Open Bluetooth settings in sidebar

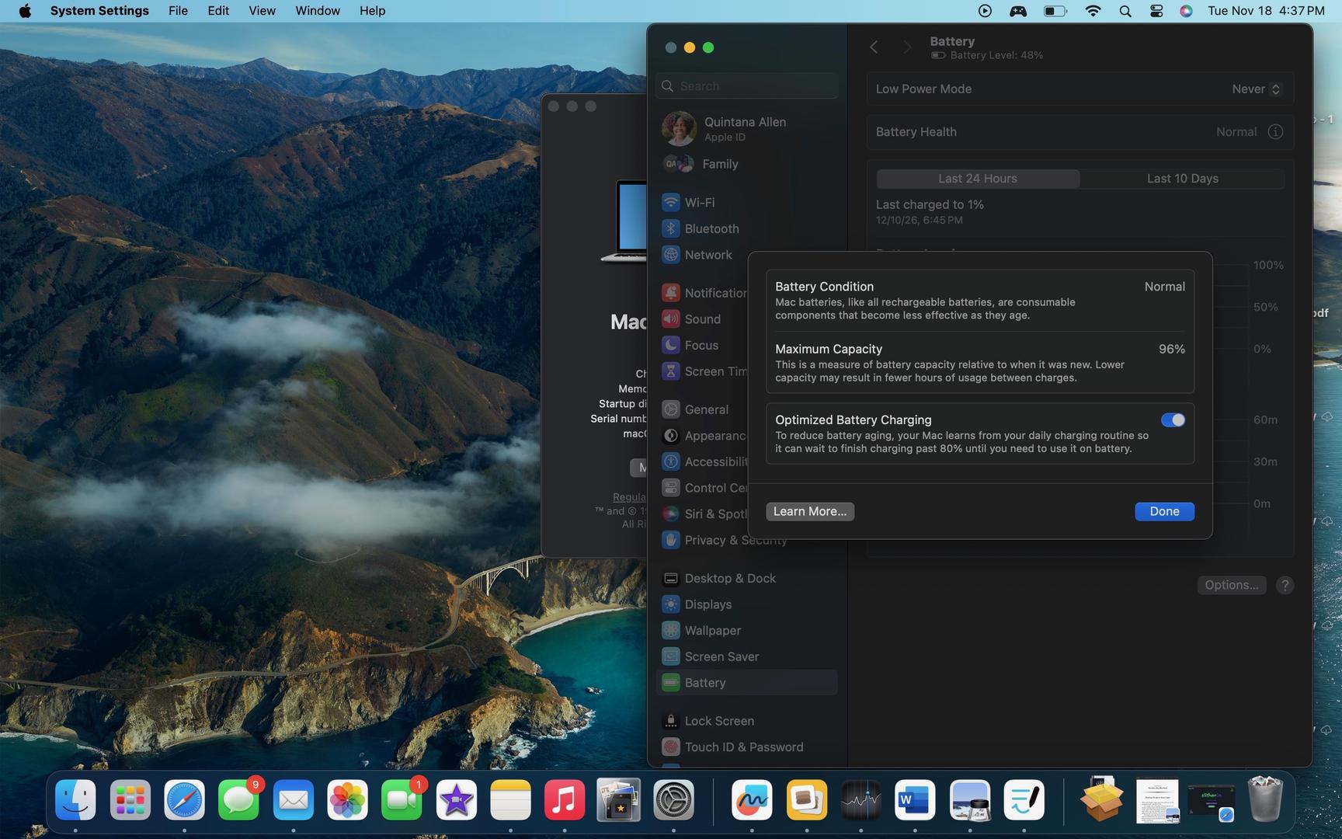(x=711, y=229)
